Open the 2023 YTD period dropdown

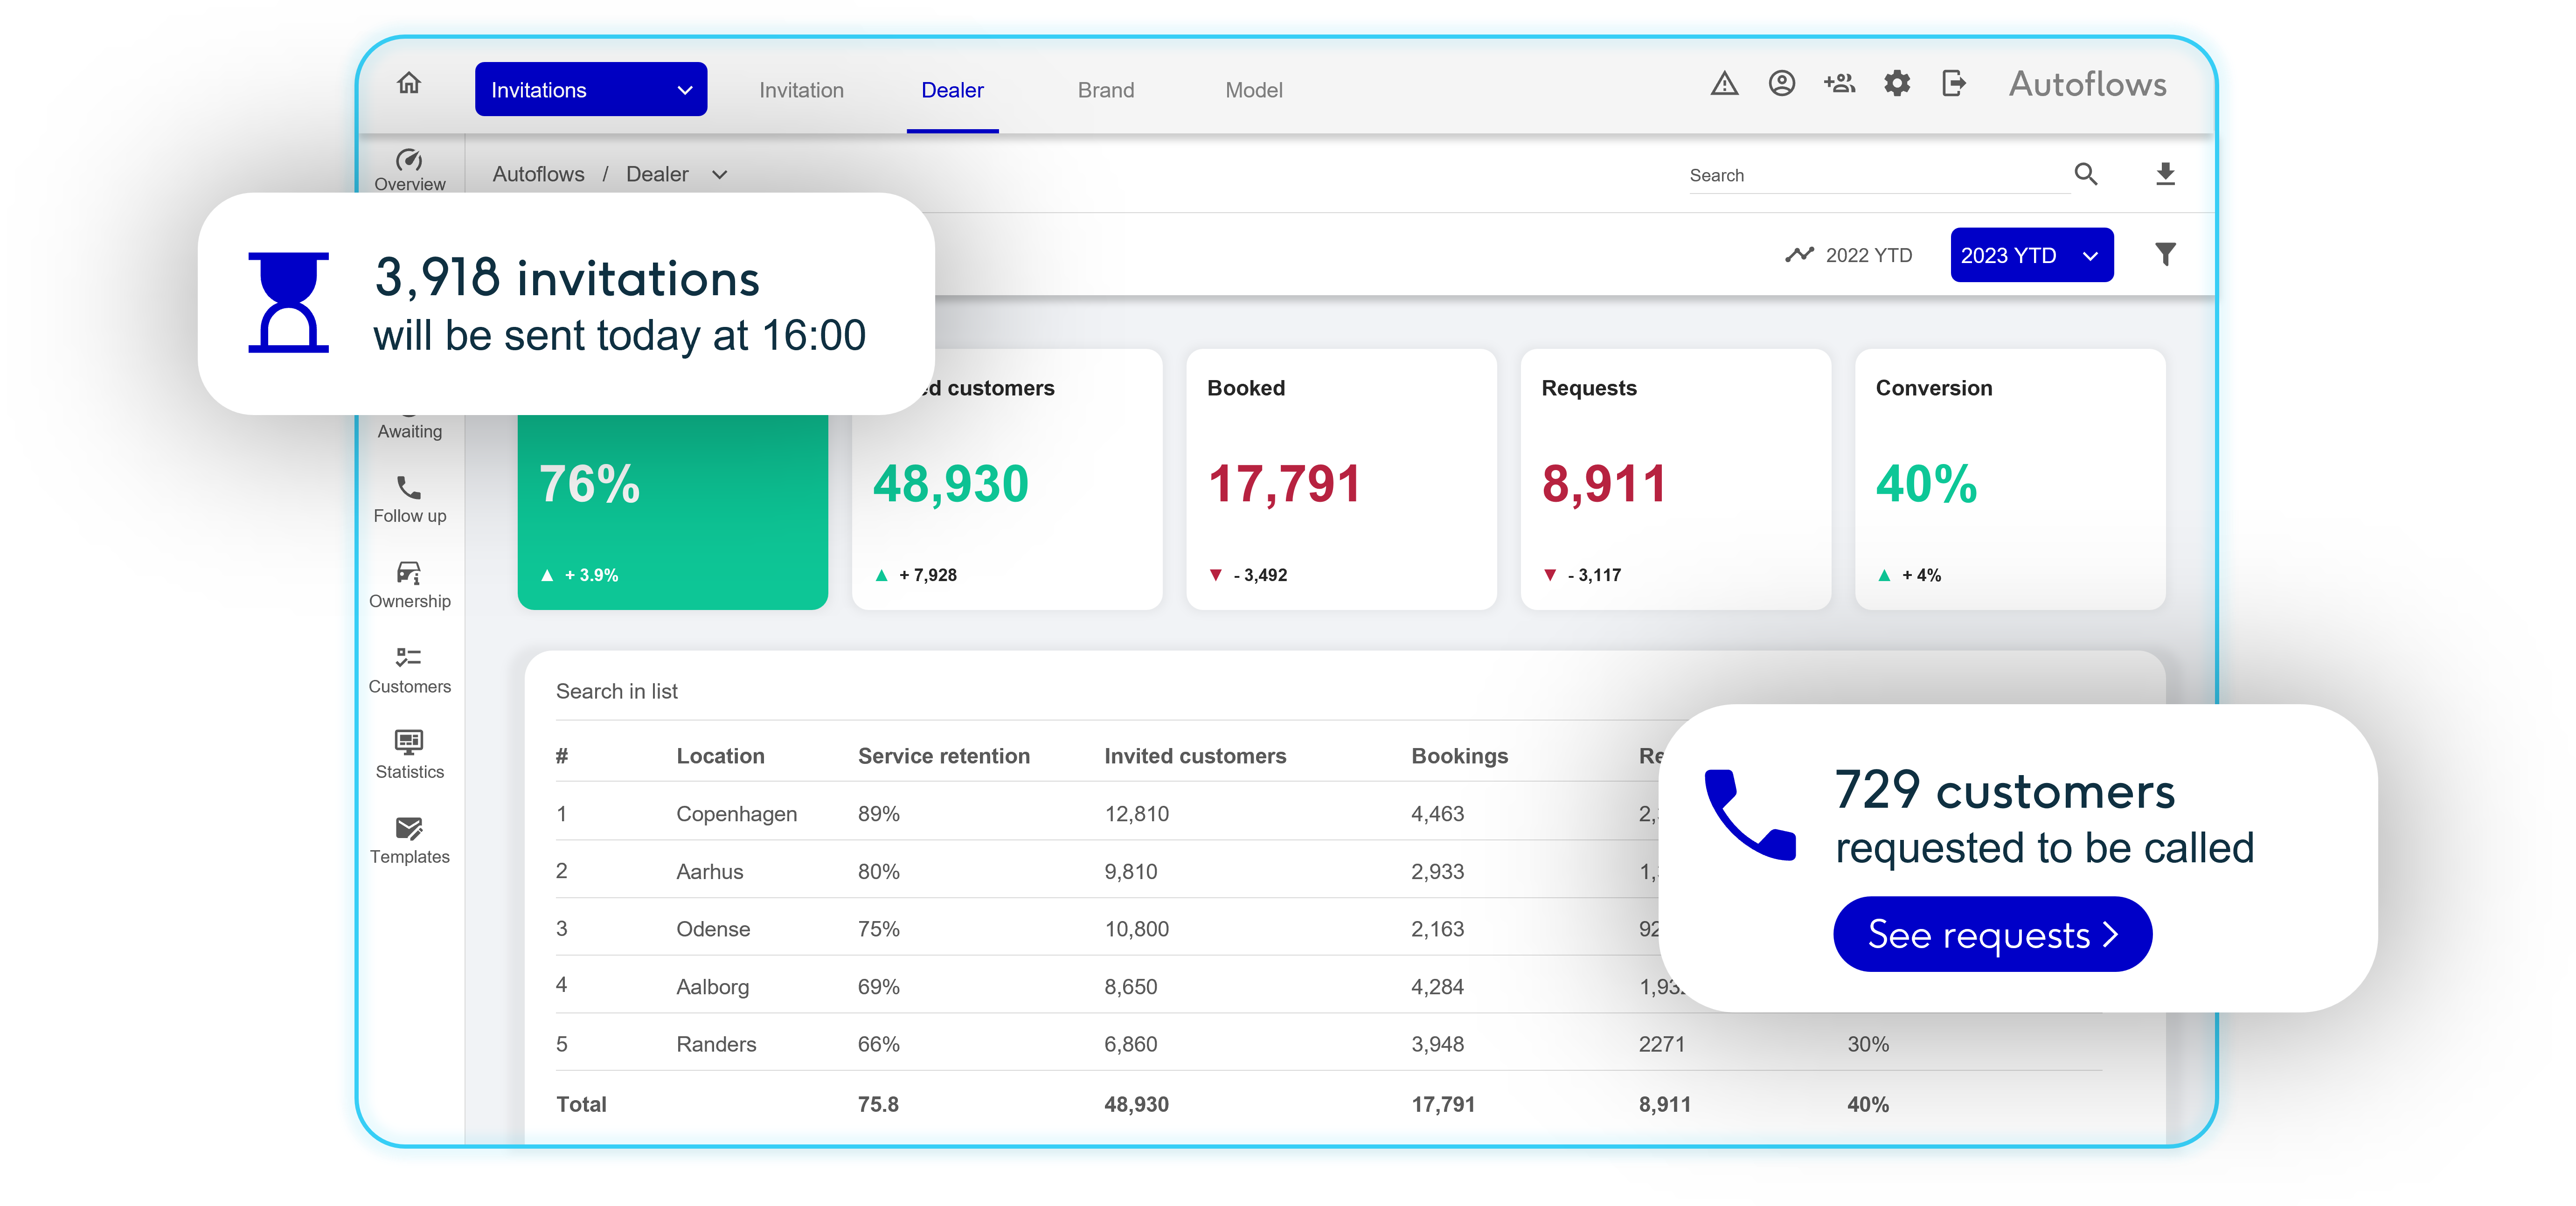pyautogui.click(x=2031, y=255)
